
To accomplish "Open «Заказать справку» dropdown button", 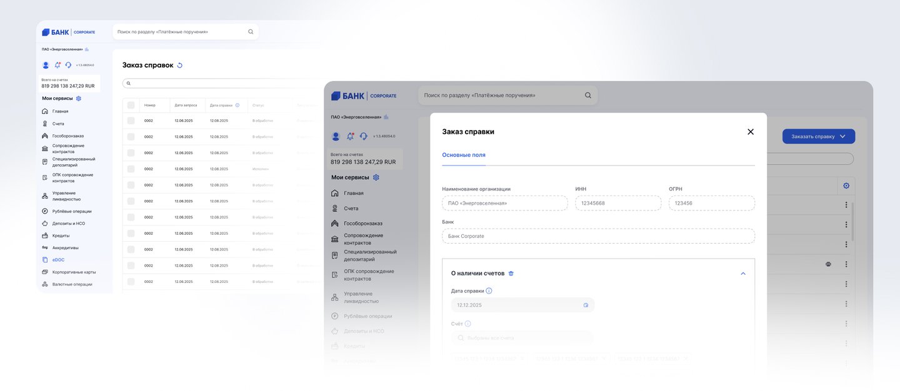I will click(x=819, y=136).
